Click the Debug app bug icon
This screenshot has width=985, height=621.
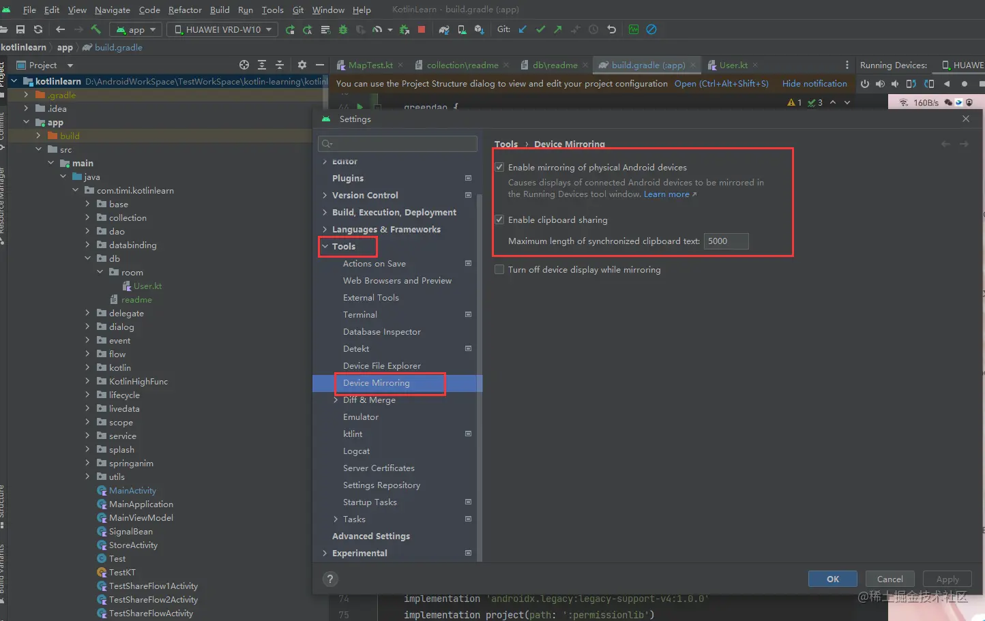pos(343,29)
